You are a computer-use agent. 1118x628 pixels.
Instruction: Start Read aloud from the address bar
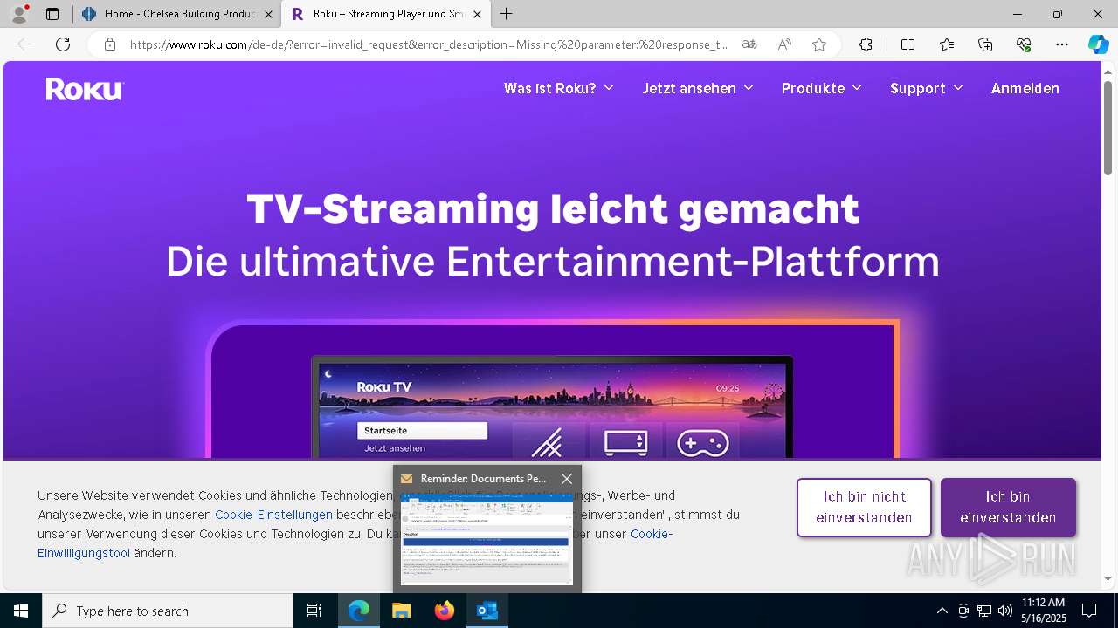point(784,44)
